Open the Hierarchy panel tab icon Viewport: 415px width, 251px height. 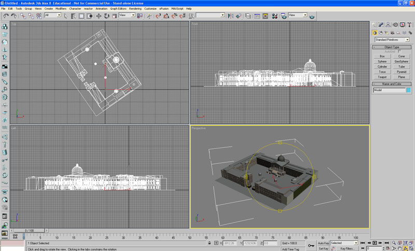tap(388, 24)
